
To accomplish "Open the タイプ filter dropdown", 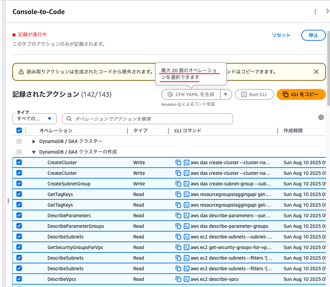I will (x=35, y=119).
